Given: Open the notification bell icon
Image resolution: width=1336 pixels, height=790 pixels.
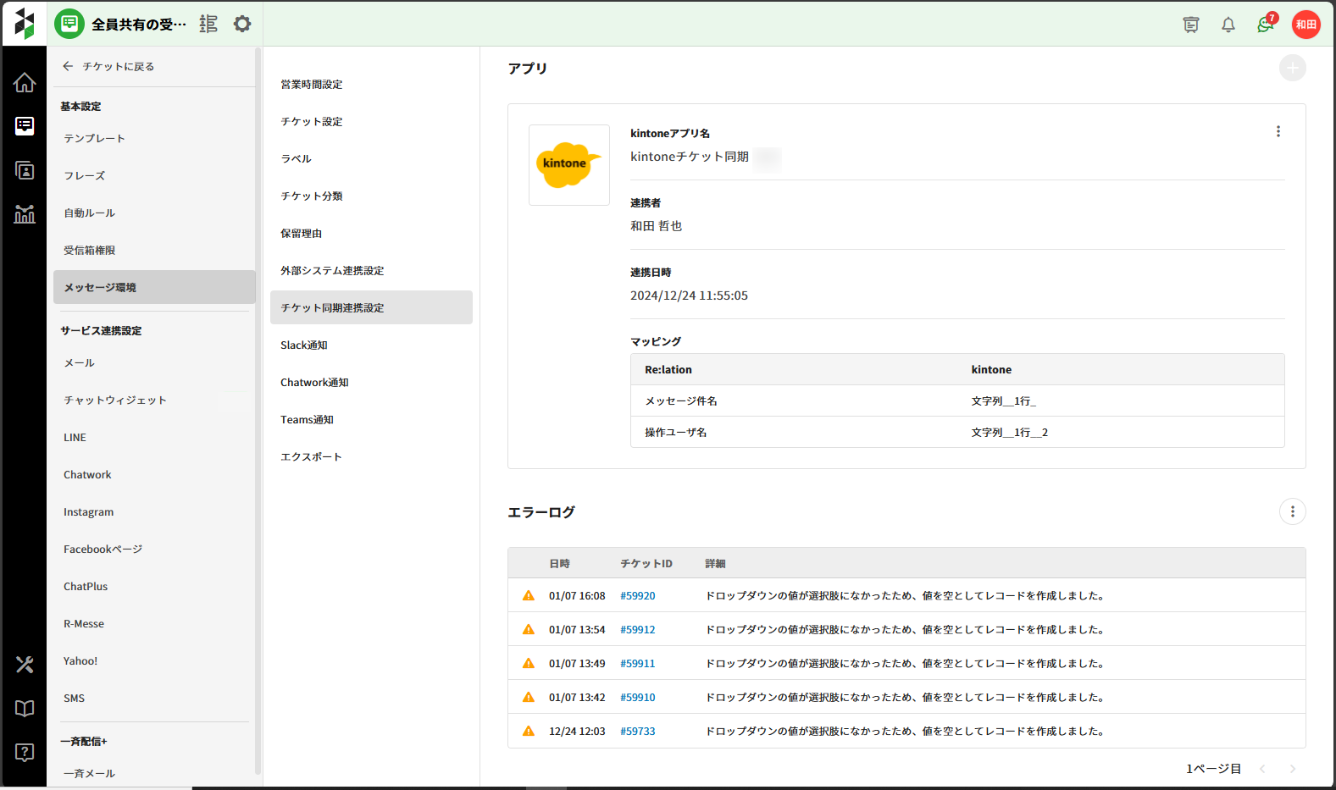Looking at the screenshot, I should tap(1228, 25).
